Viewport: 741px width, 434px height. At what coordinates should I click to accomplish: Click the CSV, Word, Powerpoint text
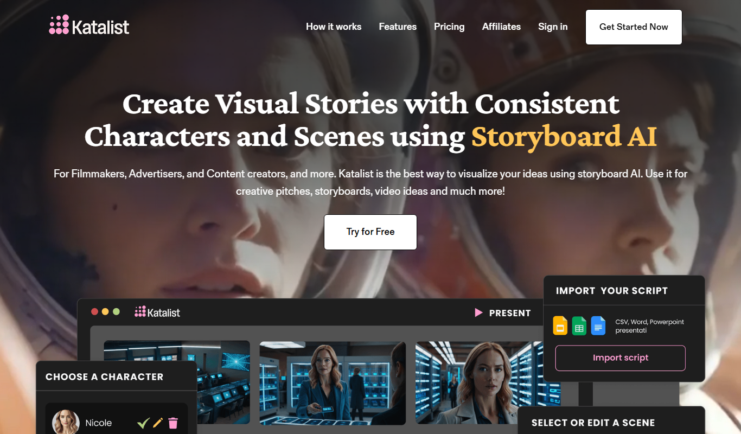coord(649,326)
